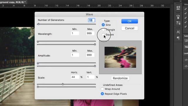The height and width of the screenshot is (106, 188).
Task: Click the 'Wave' dialog title
Action: [89, 14]
